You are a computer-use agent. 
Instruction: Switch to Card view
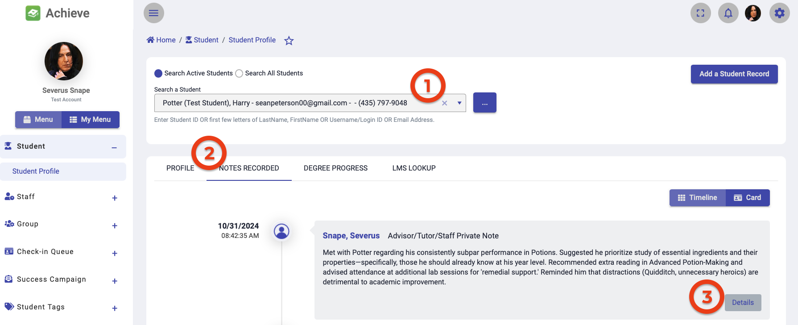748,198
